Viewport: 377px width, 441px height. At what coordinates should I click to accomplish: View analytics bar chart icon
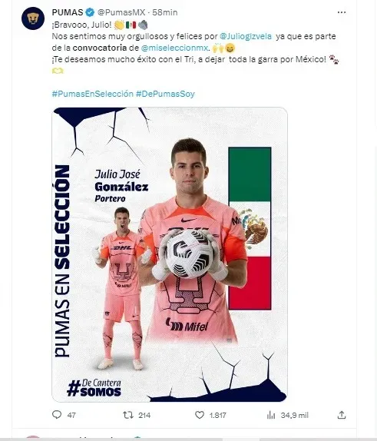pyautogui.click(x=271, y=415)
